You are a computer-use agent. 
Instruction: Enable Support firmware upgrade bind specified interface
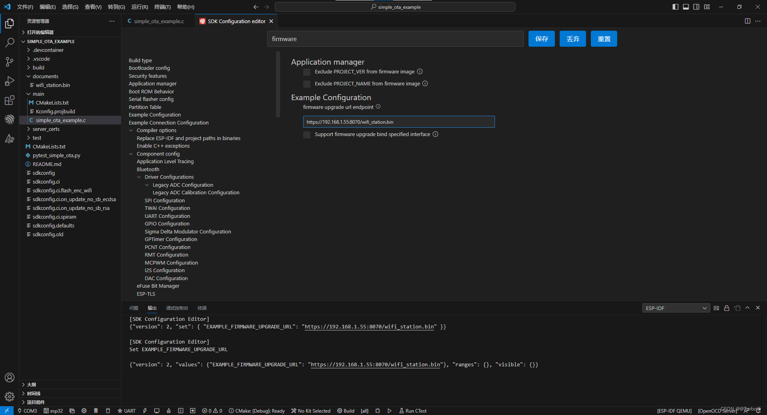[x=307, y=135]
